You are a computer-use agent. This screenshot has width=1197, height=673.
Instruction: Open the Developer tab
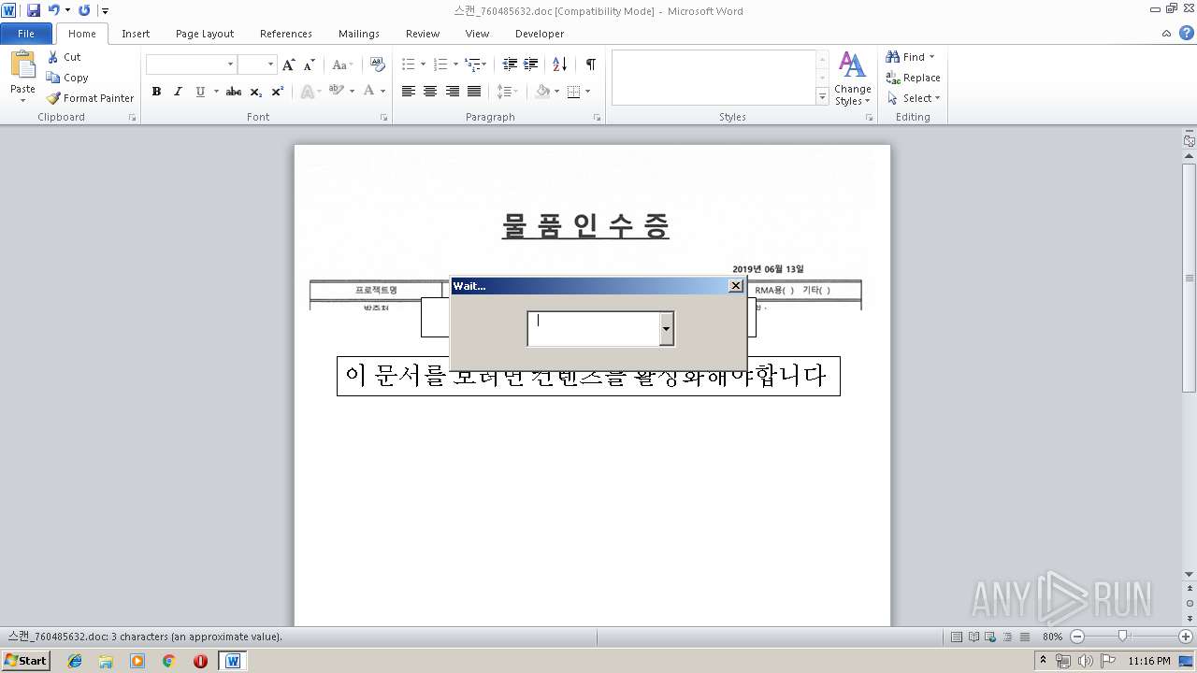pos(540,34)
